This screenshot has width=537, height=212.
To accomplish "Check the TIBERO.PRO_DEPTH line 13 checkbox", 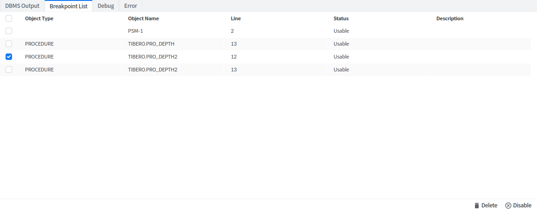I will (x=8, y=44).
